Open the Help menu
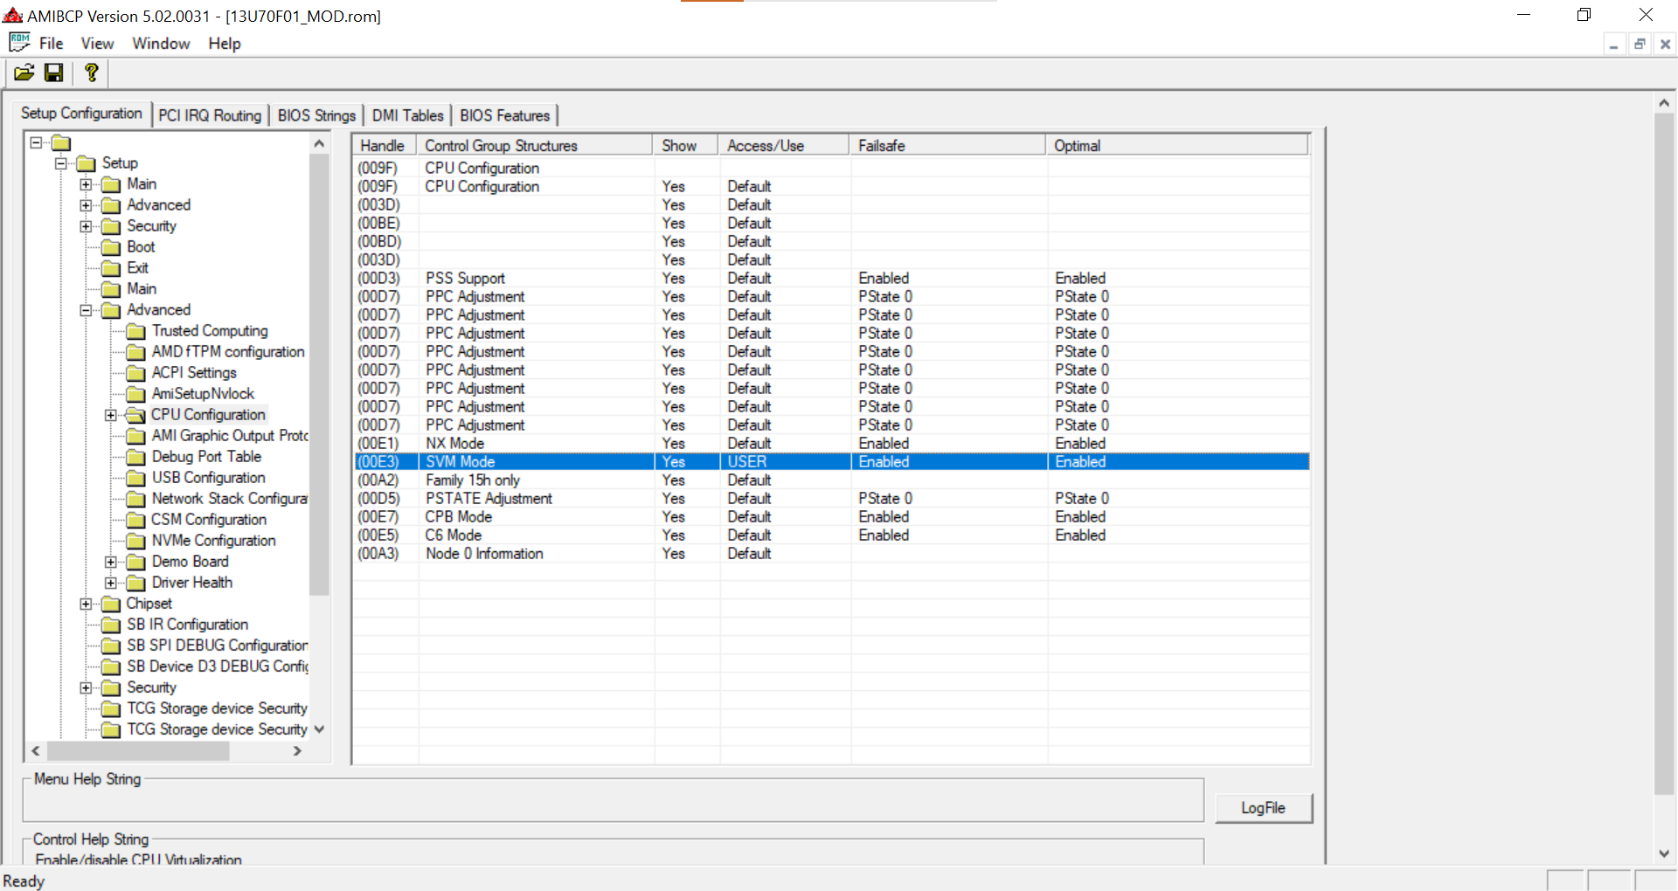Screen dimensions: 1678x891 [x=225, y=43]
